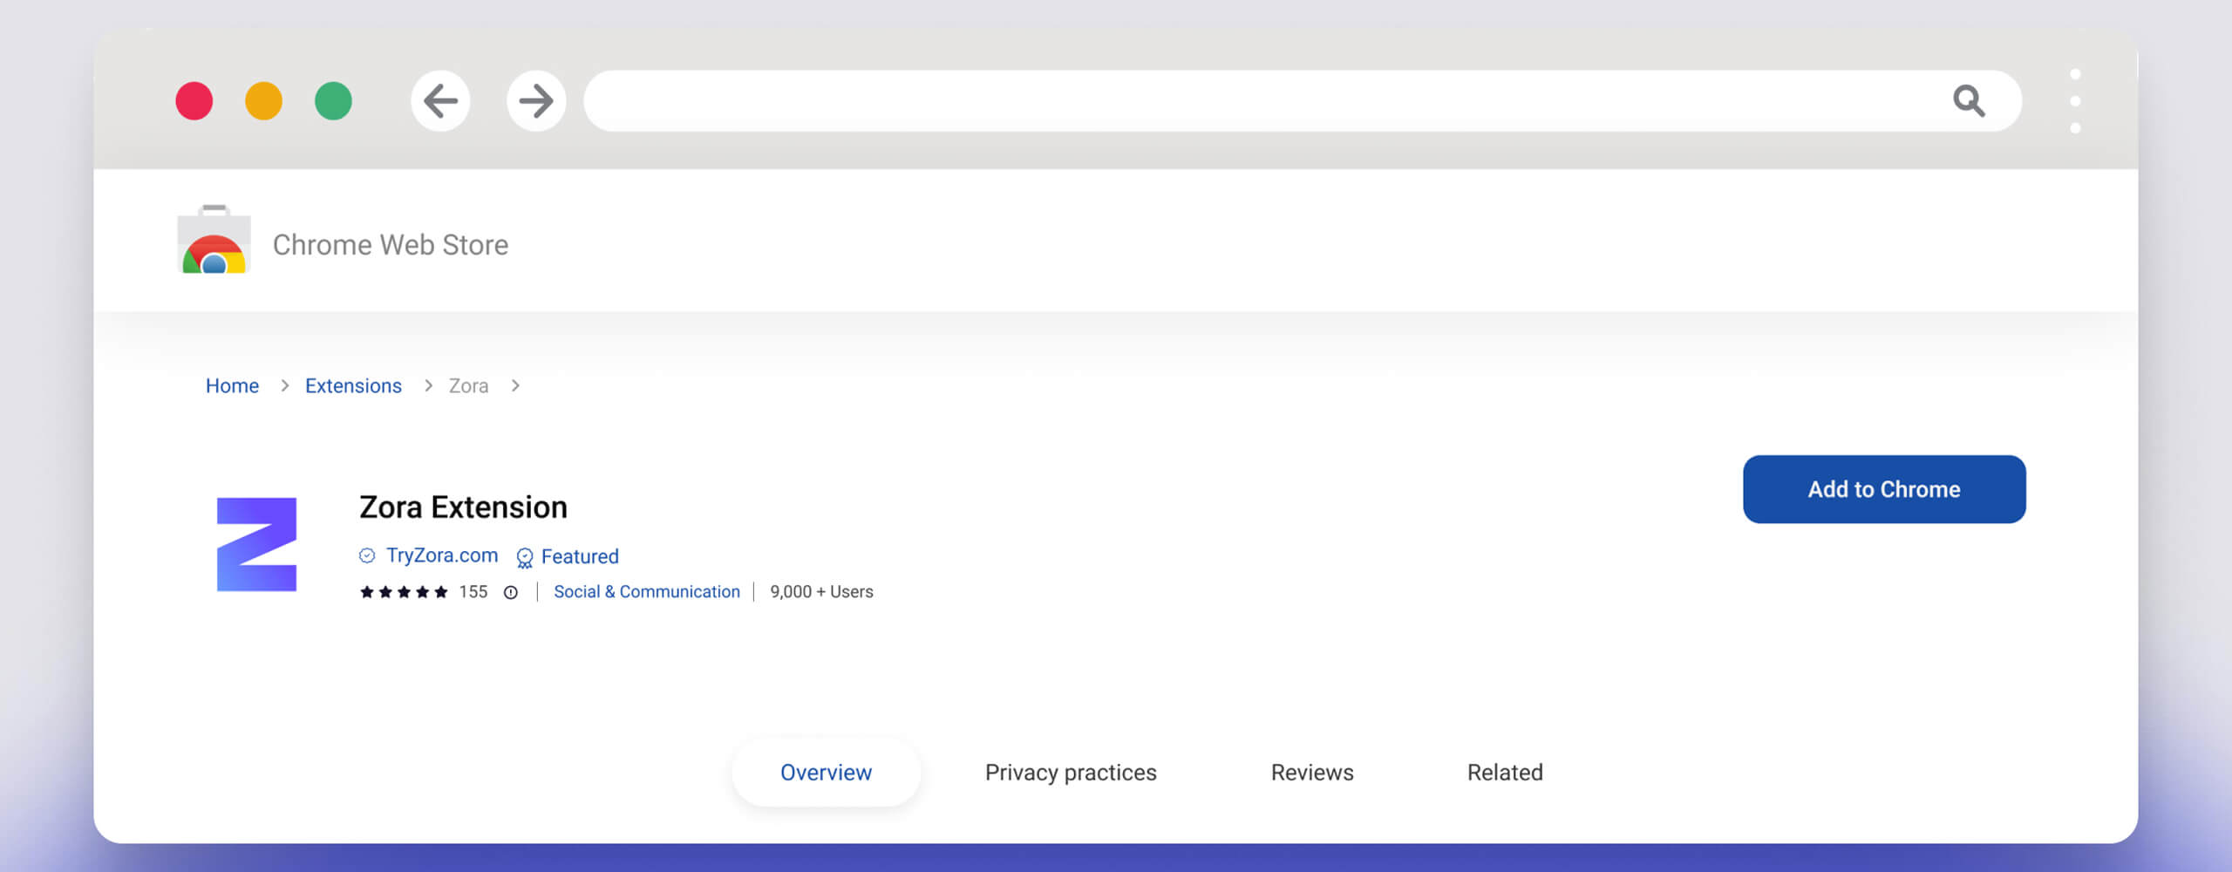Open the Reviews tab

tap(1312, 773)
